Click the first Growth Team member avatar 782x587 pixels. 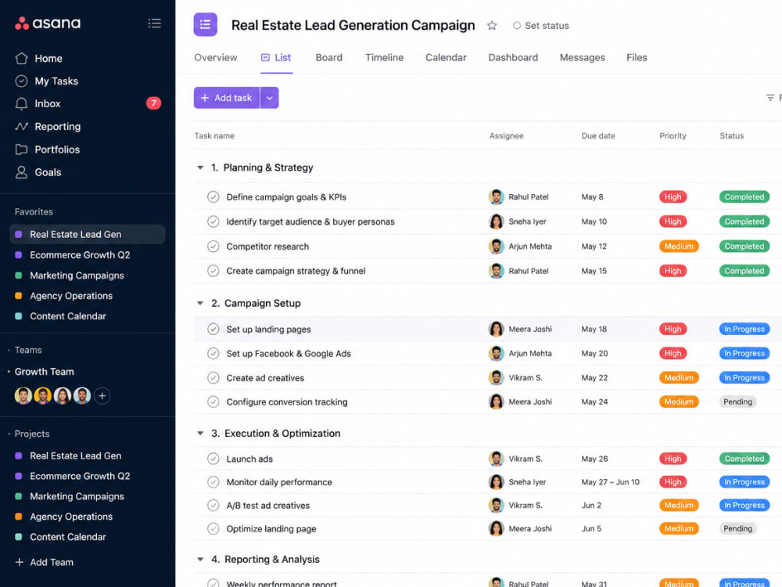click(23, 396)
